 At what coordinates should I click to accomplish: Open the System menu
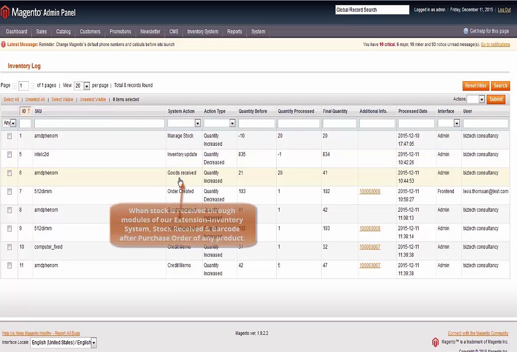click(258, 32)
